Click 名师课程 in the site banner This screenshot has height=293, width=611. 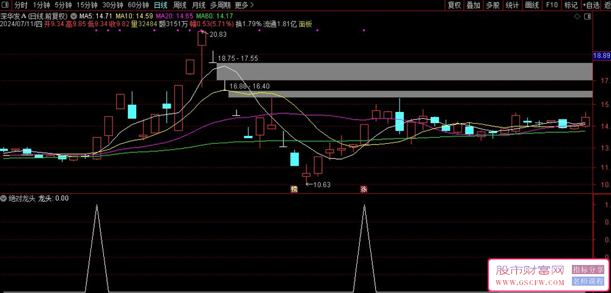click(x=588, y=281)
